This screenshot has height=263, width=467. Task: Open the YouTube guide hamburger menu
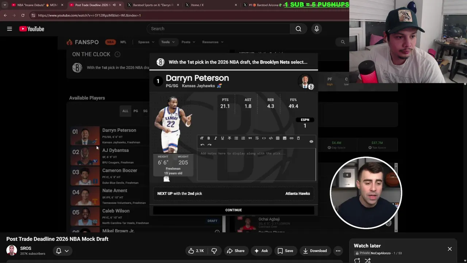point(9,29)
